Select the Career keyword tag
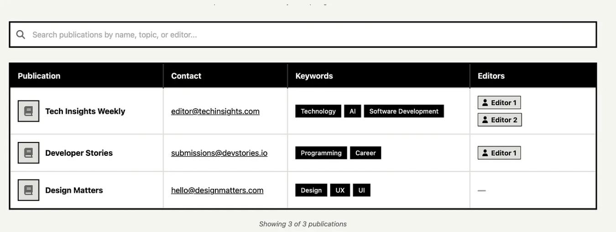616x232 pixels. click(365, 153)
